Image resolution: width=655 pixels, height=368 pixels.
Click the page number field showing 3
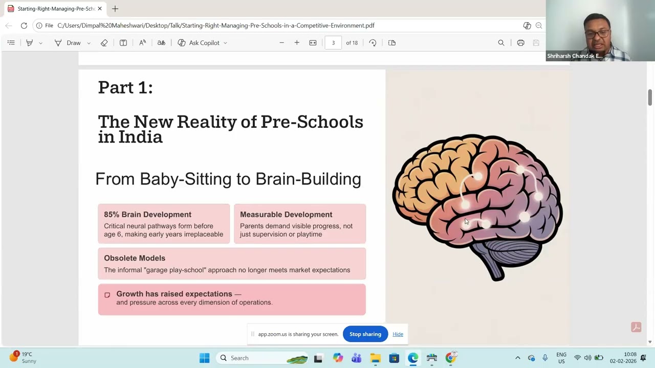[333, 43]
